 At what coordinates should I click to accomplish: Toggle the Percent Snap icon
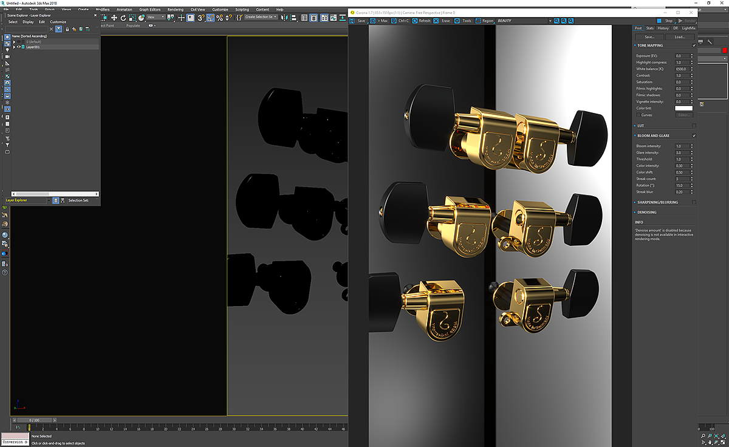pyautogui.click(x=219, y=18)
